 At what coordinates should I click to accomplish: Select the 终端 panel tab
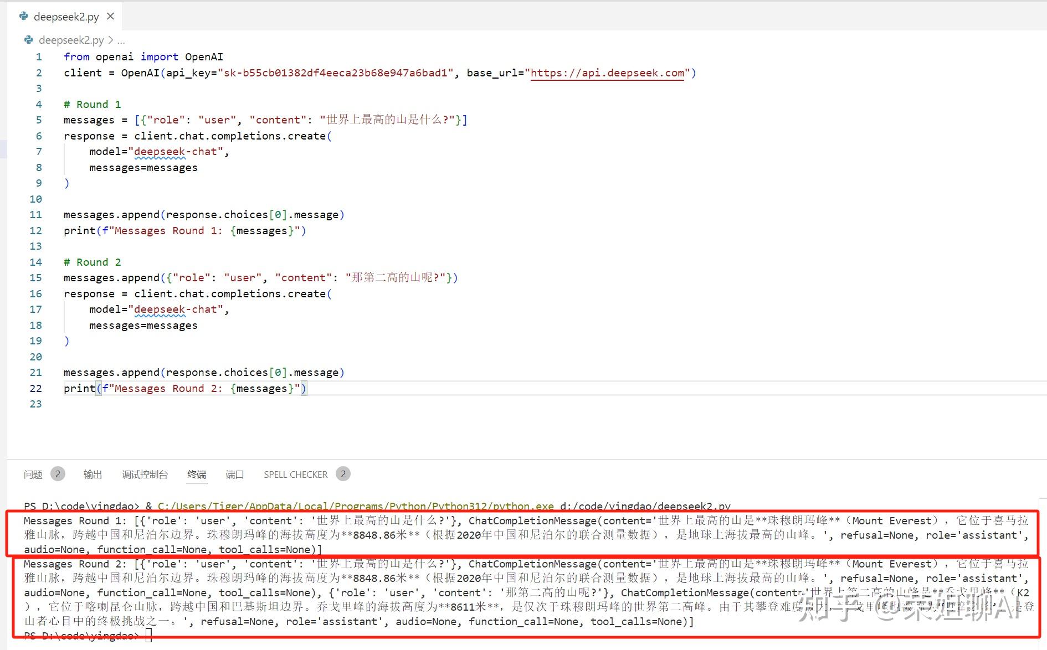click(197, 474)
